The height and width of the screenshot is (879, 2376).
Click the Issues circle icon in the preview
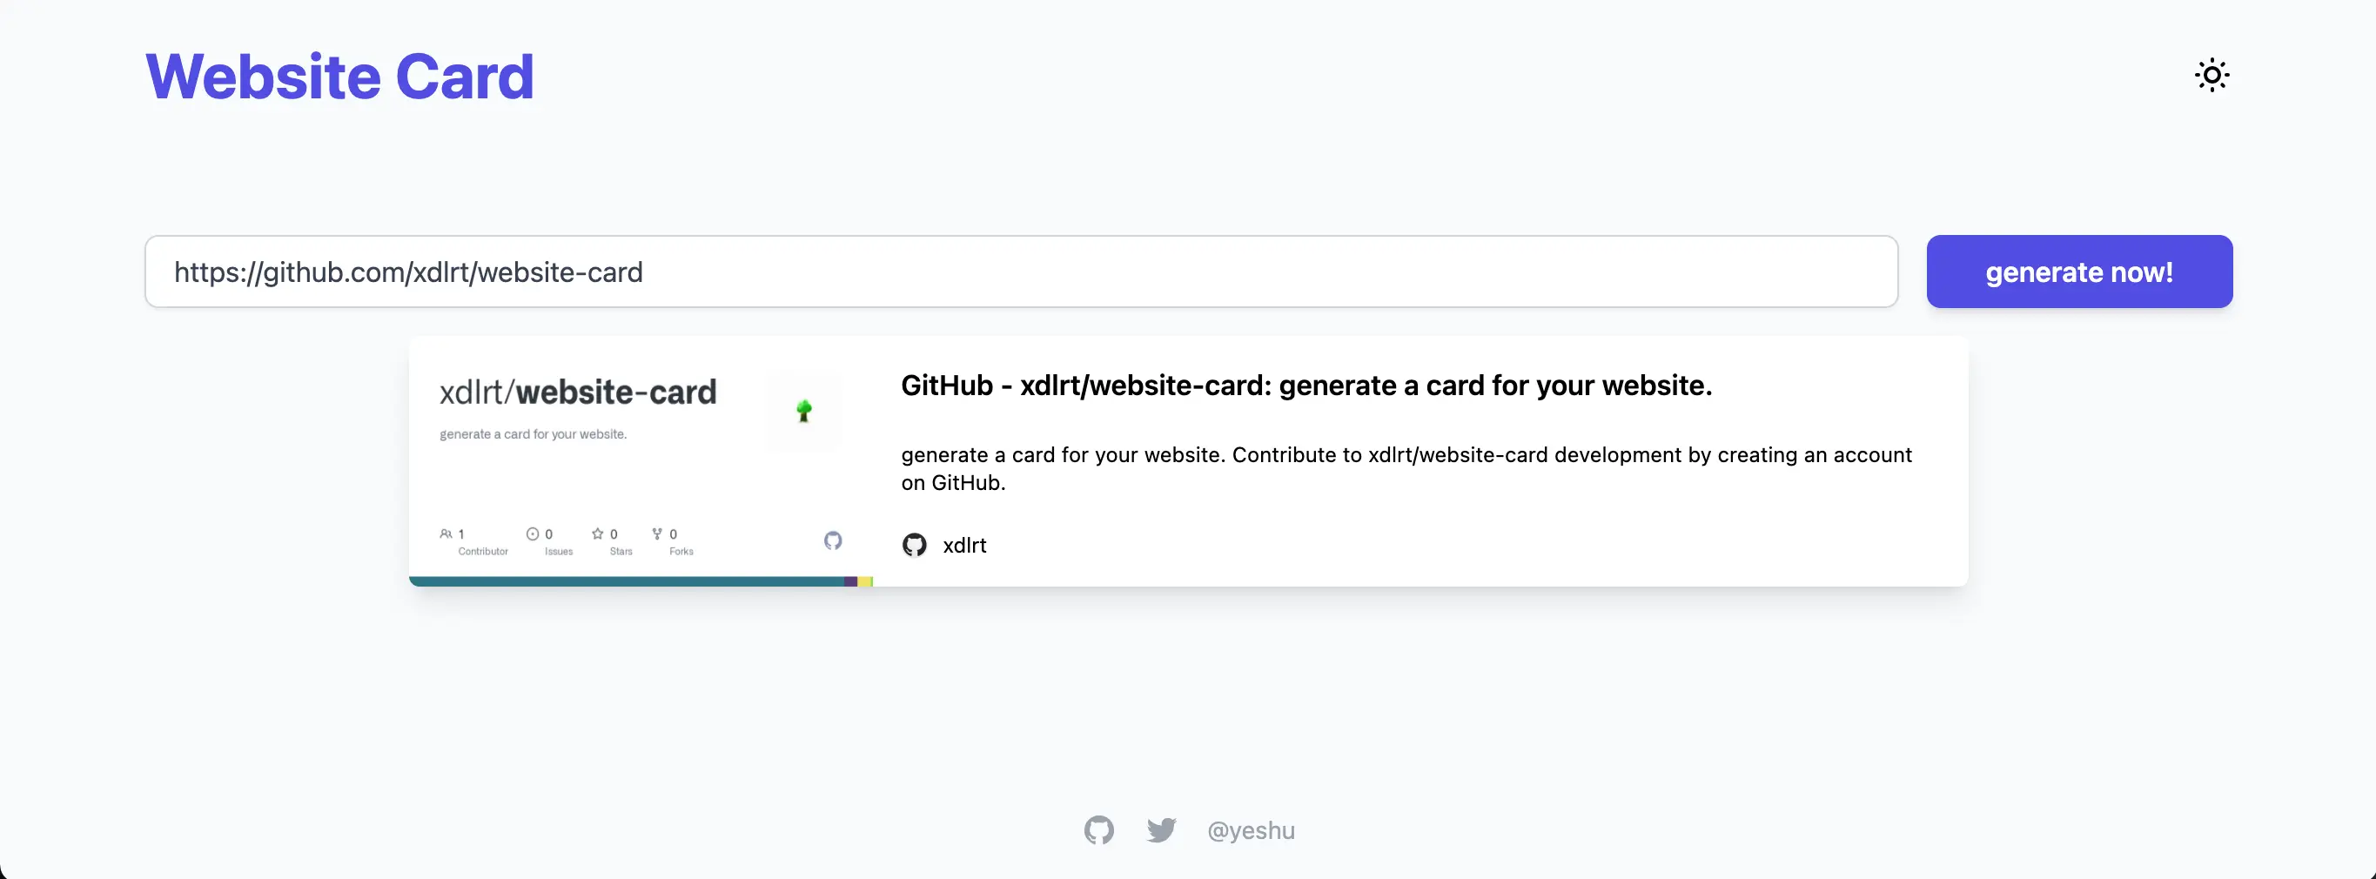[532, 534]
